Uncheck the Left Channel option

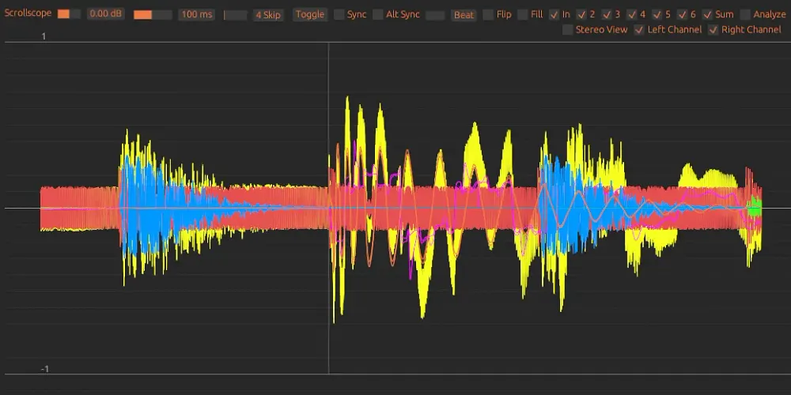pyautogui.click(x=640, y=30)
